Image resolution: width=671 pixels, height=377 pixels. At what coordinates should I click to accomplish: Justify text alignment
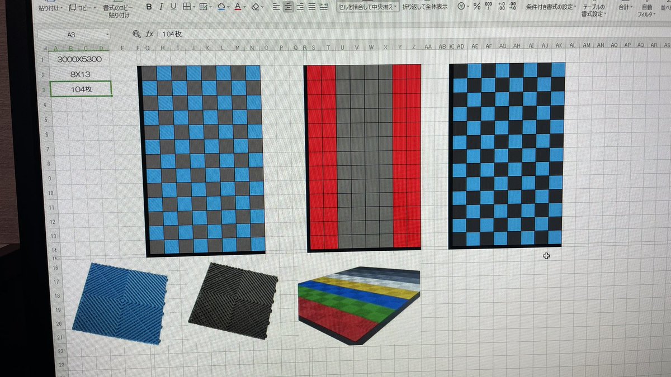tap(313, 7)
